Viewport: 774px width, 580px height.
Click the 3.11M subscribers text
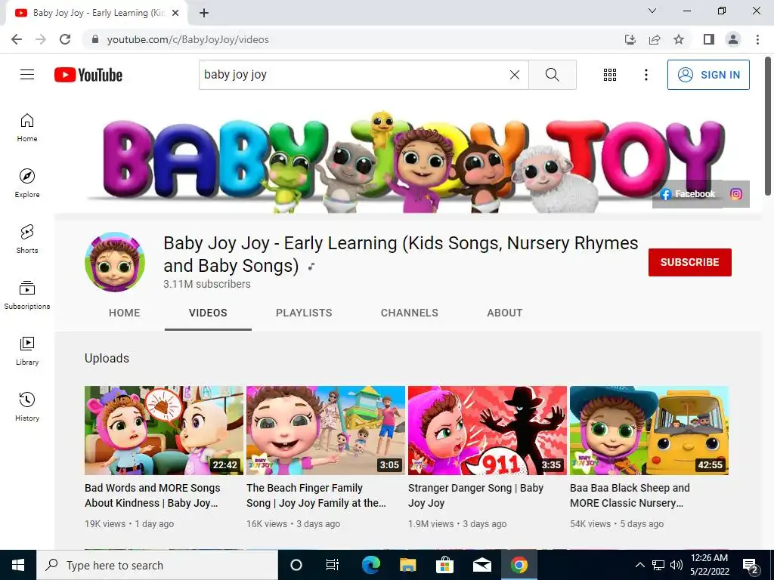(x=207, y=284)
